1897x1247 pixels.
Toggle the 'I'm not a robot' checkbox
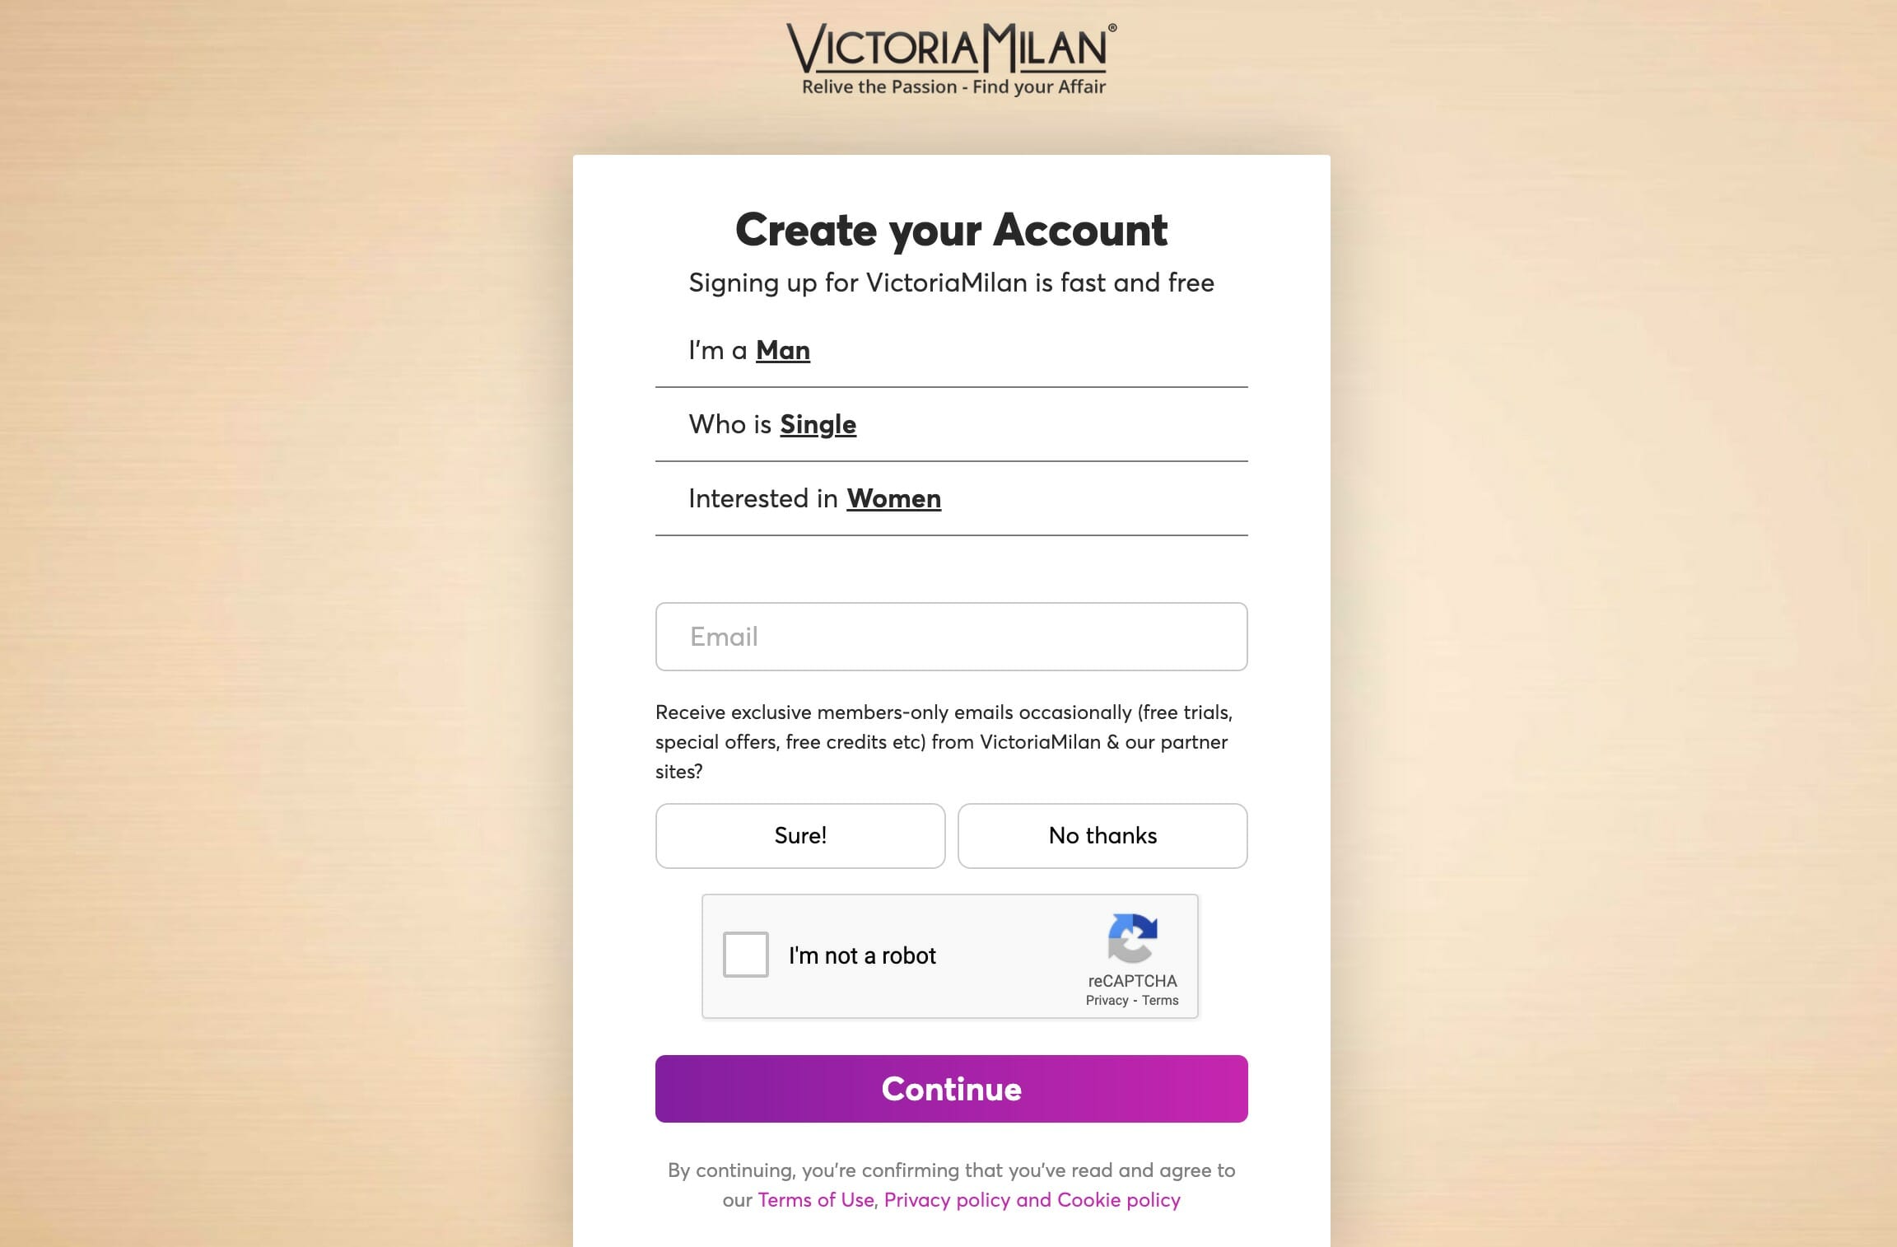(745, 955)
